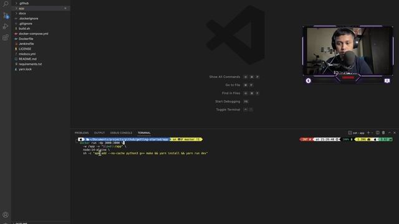Open docker-compose.yml in the explorer
Image resolution: width=399 pixels, height=224 pixels.
pos(33,34)
